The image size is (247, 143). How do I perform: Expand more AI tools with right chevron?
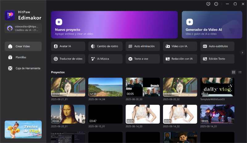pos(242,52)
